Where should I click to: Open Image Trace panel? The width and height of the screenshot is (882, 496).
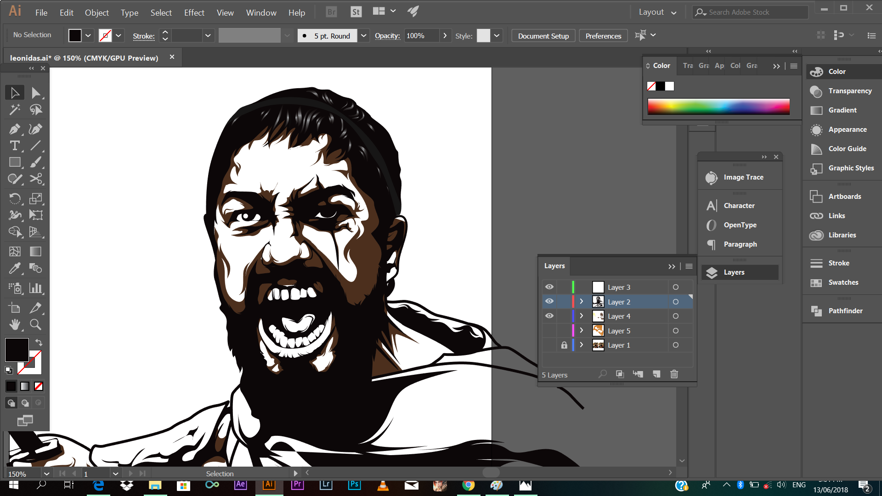(x=743, y=177)
